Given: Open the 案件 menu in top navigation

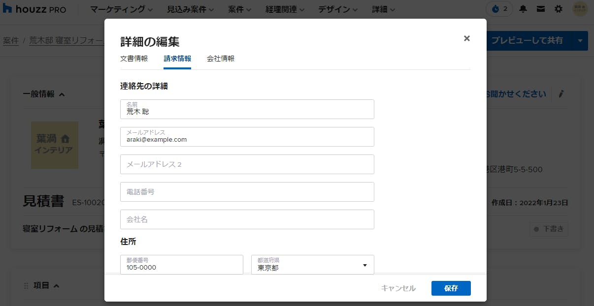Looking at the screenshot, I should point(240,9).
